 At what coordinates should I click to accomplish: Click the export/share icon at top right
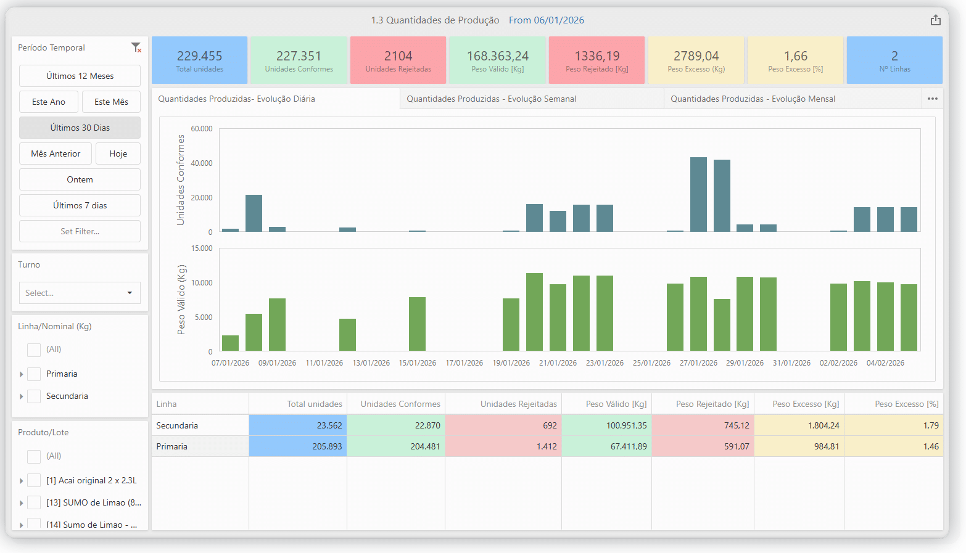point(935,20)
